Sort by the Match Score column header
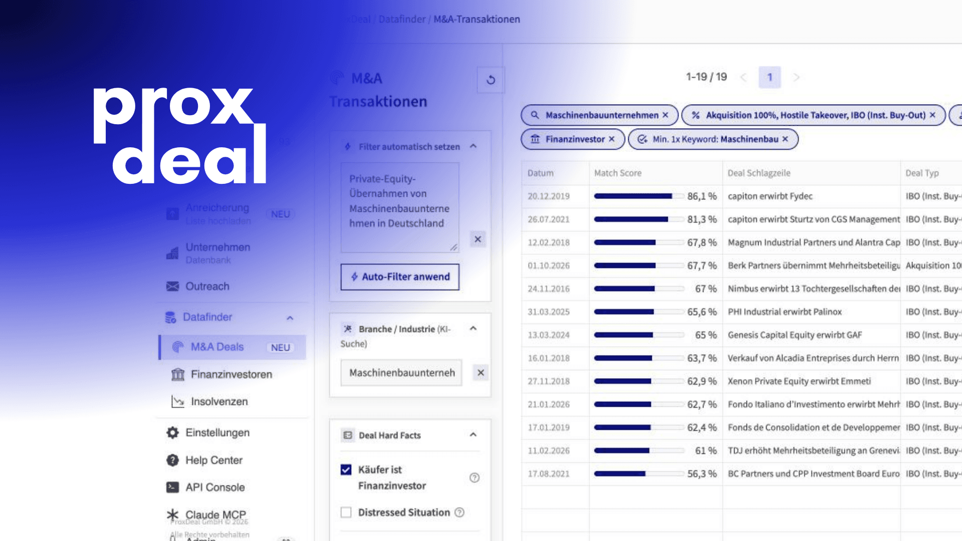Image resolution: width=962 pixels, height=541 pixels. click(618, 173)
